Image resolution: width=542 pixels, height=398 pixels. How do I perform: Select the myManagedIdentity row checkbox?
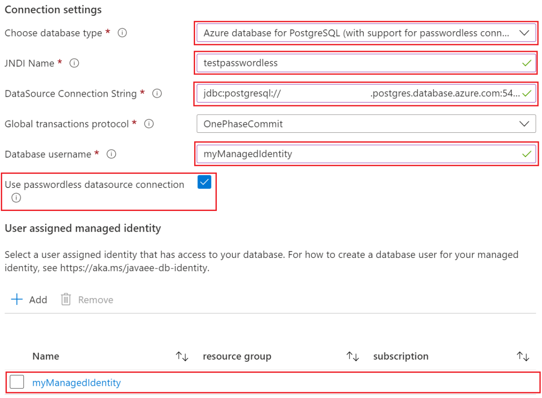(x=17, y=382)
